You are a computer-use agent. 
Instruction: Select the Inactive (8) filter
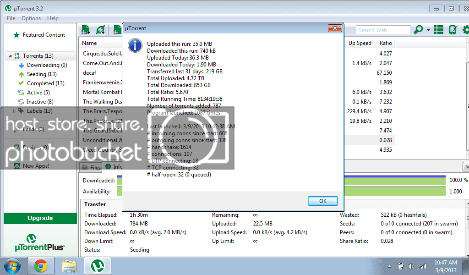pos(40,102)
